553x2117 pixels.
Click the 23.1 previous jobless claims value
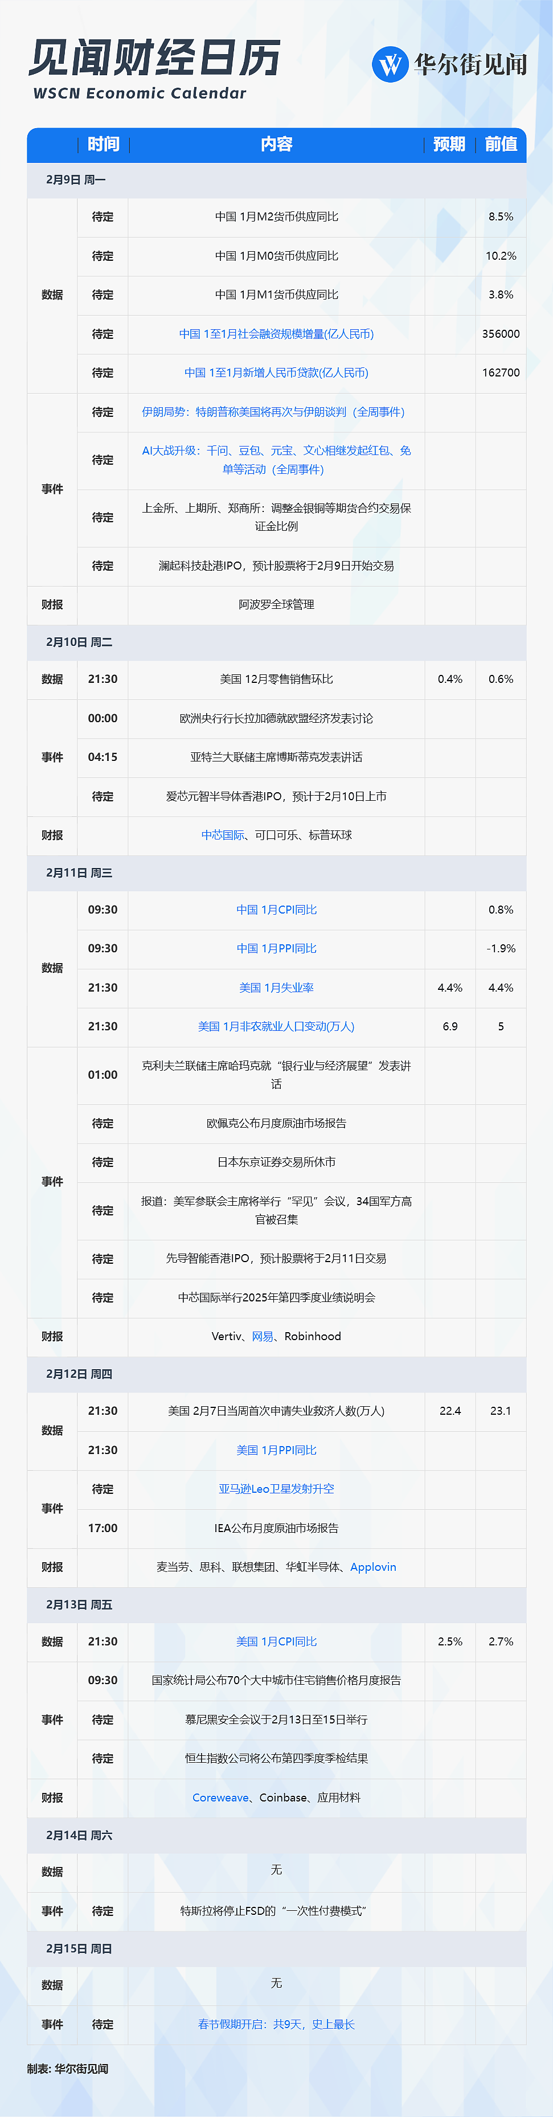click(x=501, y=1411)
